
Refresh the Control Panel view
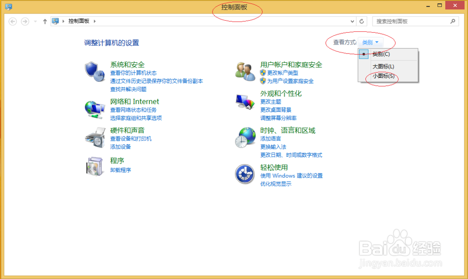[361, 21]
